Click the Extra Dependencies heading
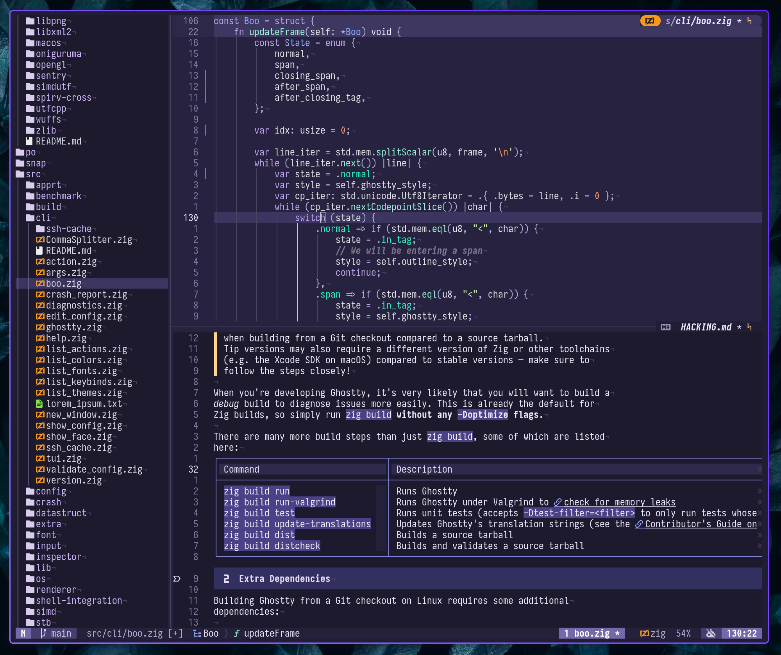The image size is (781, 655). coord(284,578)
